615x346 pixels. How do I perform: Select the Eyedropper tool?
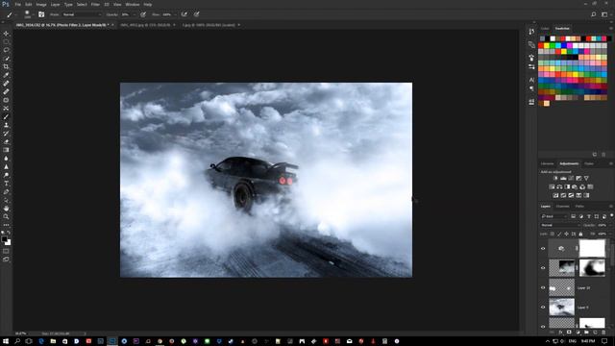pyautogui.click(x=7, y=75)
